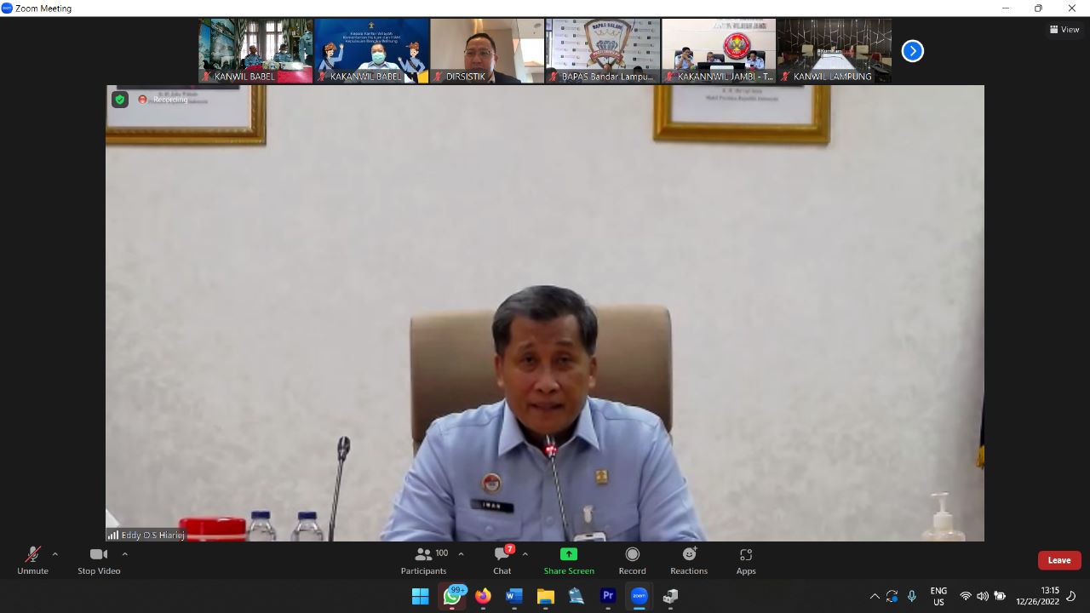Image resolution: width=1090 pixels, height=613 pixels.
Task: Leave the meeting
Action: coord(1059,560)
